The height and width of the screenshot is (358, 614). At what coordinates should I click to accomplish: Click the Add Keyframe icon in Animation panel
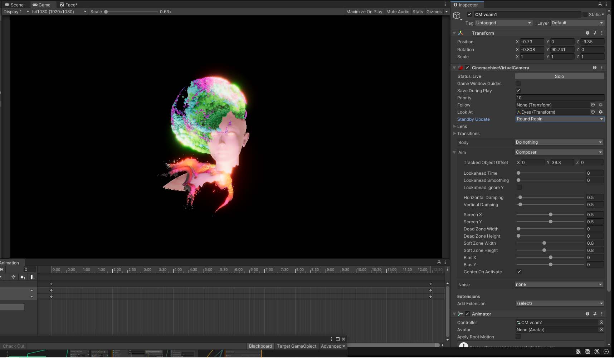(x=23, y=277)
